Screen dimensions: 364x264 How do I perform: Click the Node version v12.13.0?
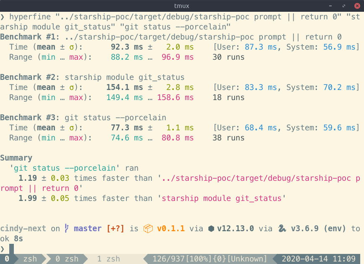236,229
